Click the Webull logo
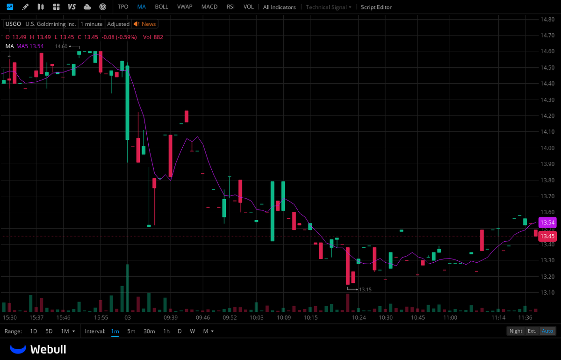 click(x=38, y=349)
